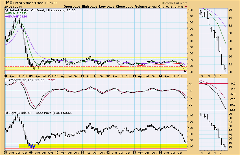Viewport: 240px width, 155px height.
Task: Click the D month label under zoomed crude panel
Action: 220,152
